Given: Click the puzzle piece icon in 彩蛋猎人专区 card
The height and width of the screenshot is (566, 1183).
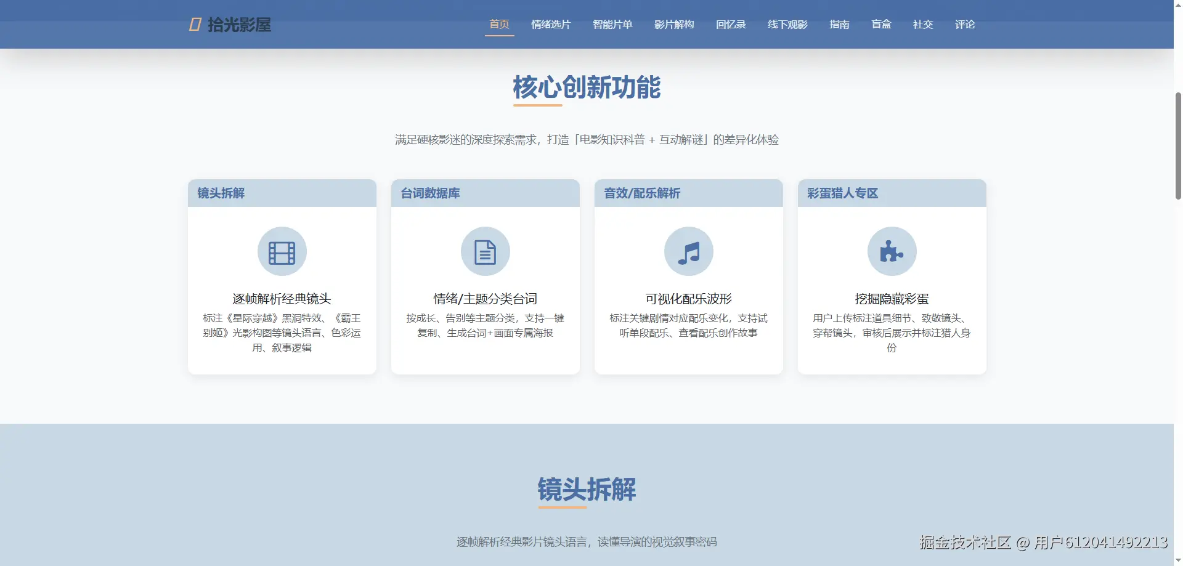Looking at the screenshot, I should (892, 251).
